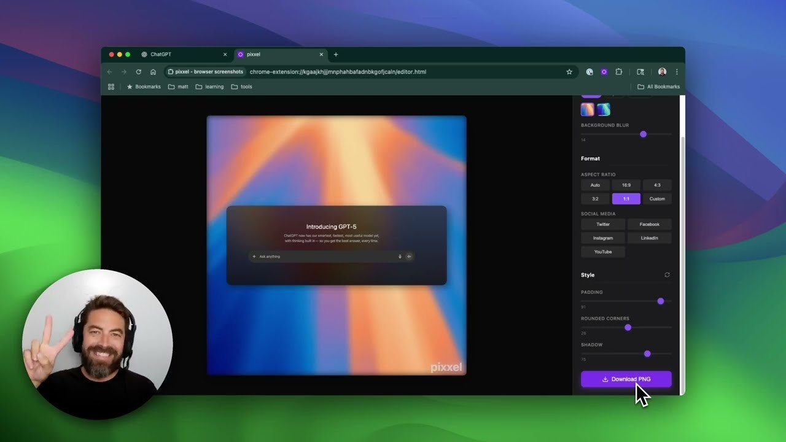
Task: Open the Bookmarks shortcut in bookmarks bar
Action: 144,87
